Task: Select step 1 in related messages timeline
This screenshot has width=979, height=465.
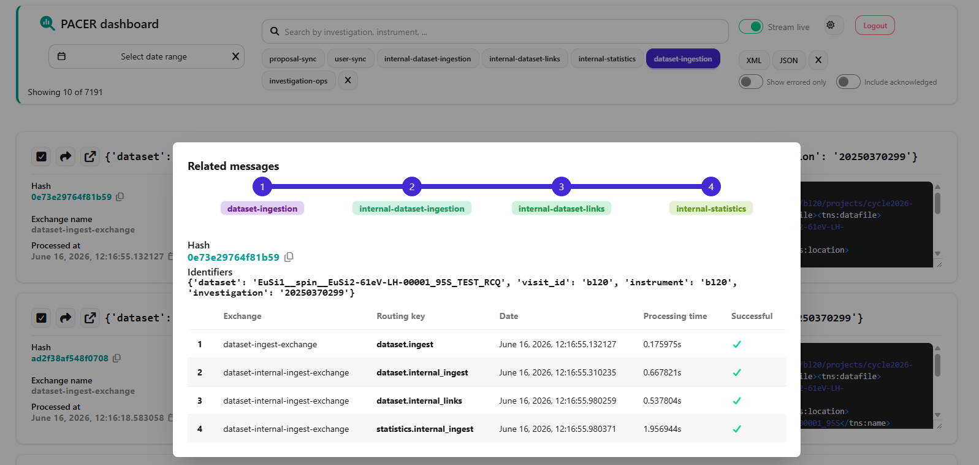Action: [262, 186]
